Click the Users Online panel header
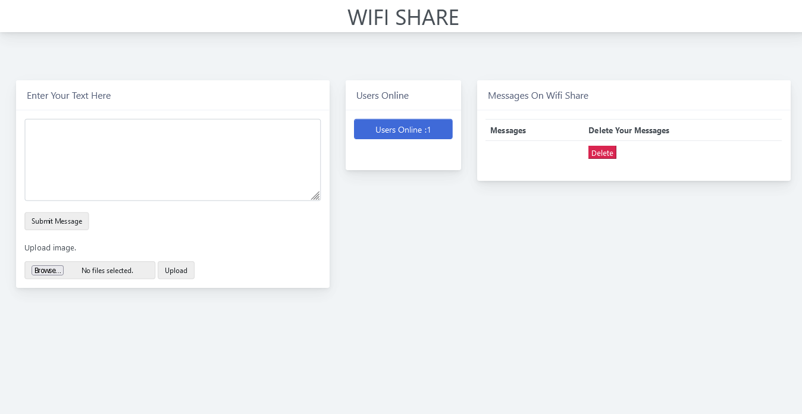 point(382,95)
